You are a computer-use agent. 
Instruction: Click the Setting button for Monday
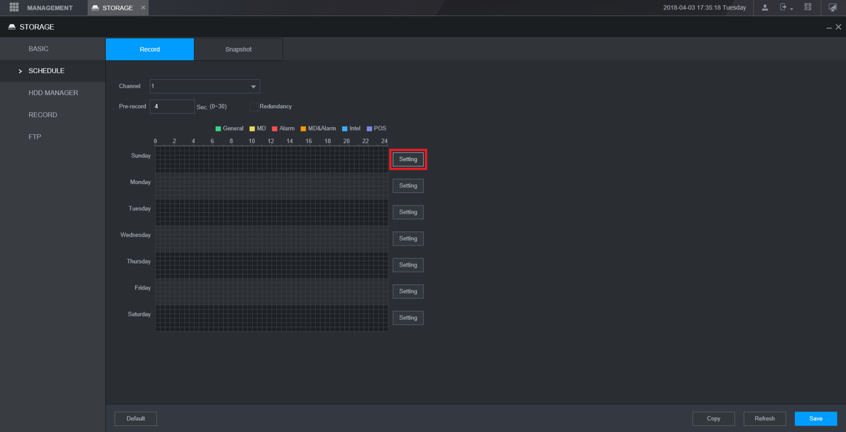[x=408, y=186]
